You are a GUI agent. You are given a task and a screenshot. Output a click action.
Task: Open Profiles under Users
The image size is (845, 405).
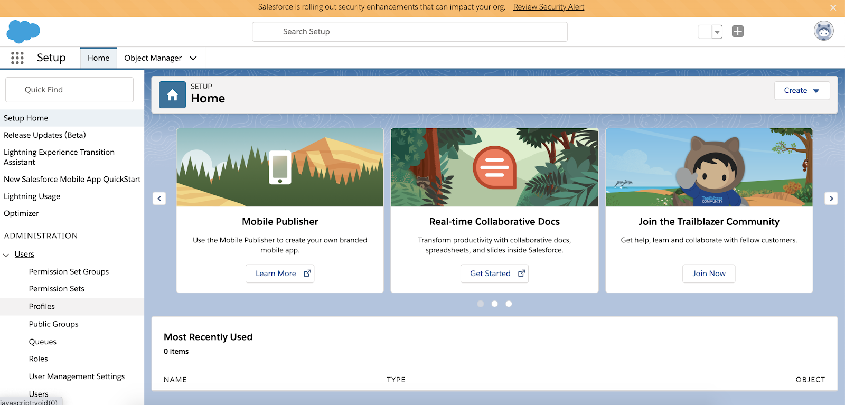click(42, 306)
